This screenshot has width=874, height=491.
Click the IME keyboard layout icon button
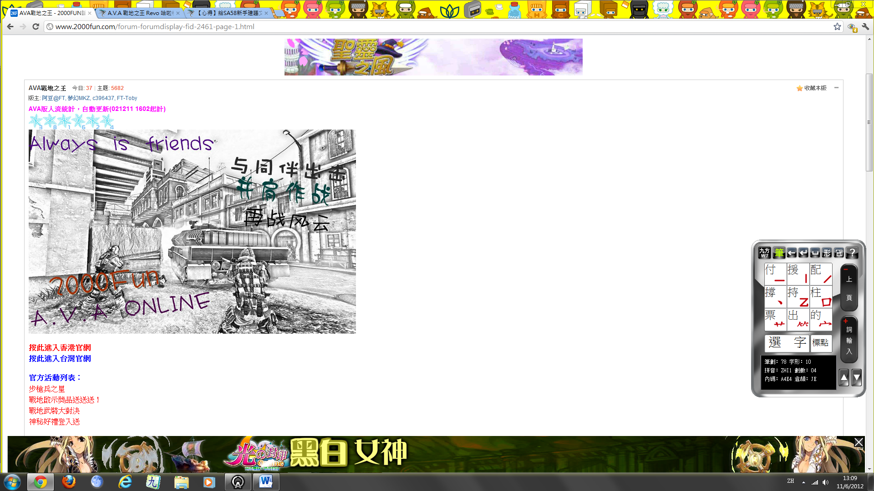coord(839,253)
